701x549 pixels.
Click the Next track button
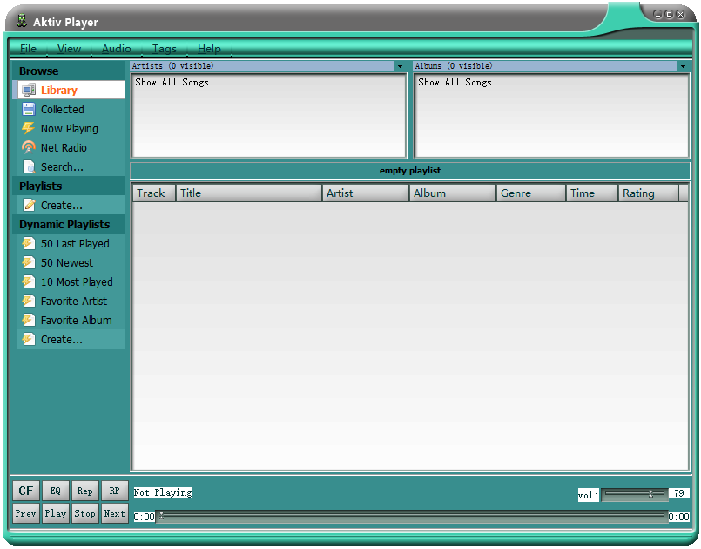[x=114, y=513]
